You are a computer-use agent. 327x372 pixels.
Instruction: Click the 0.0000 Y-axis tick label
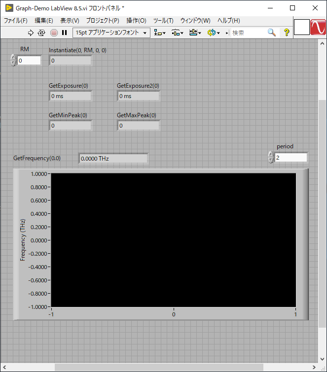[x=39, y=240]
